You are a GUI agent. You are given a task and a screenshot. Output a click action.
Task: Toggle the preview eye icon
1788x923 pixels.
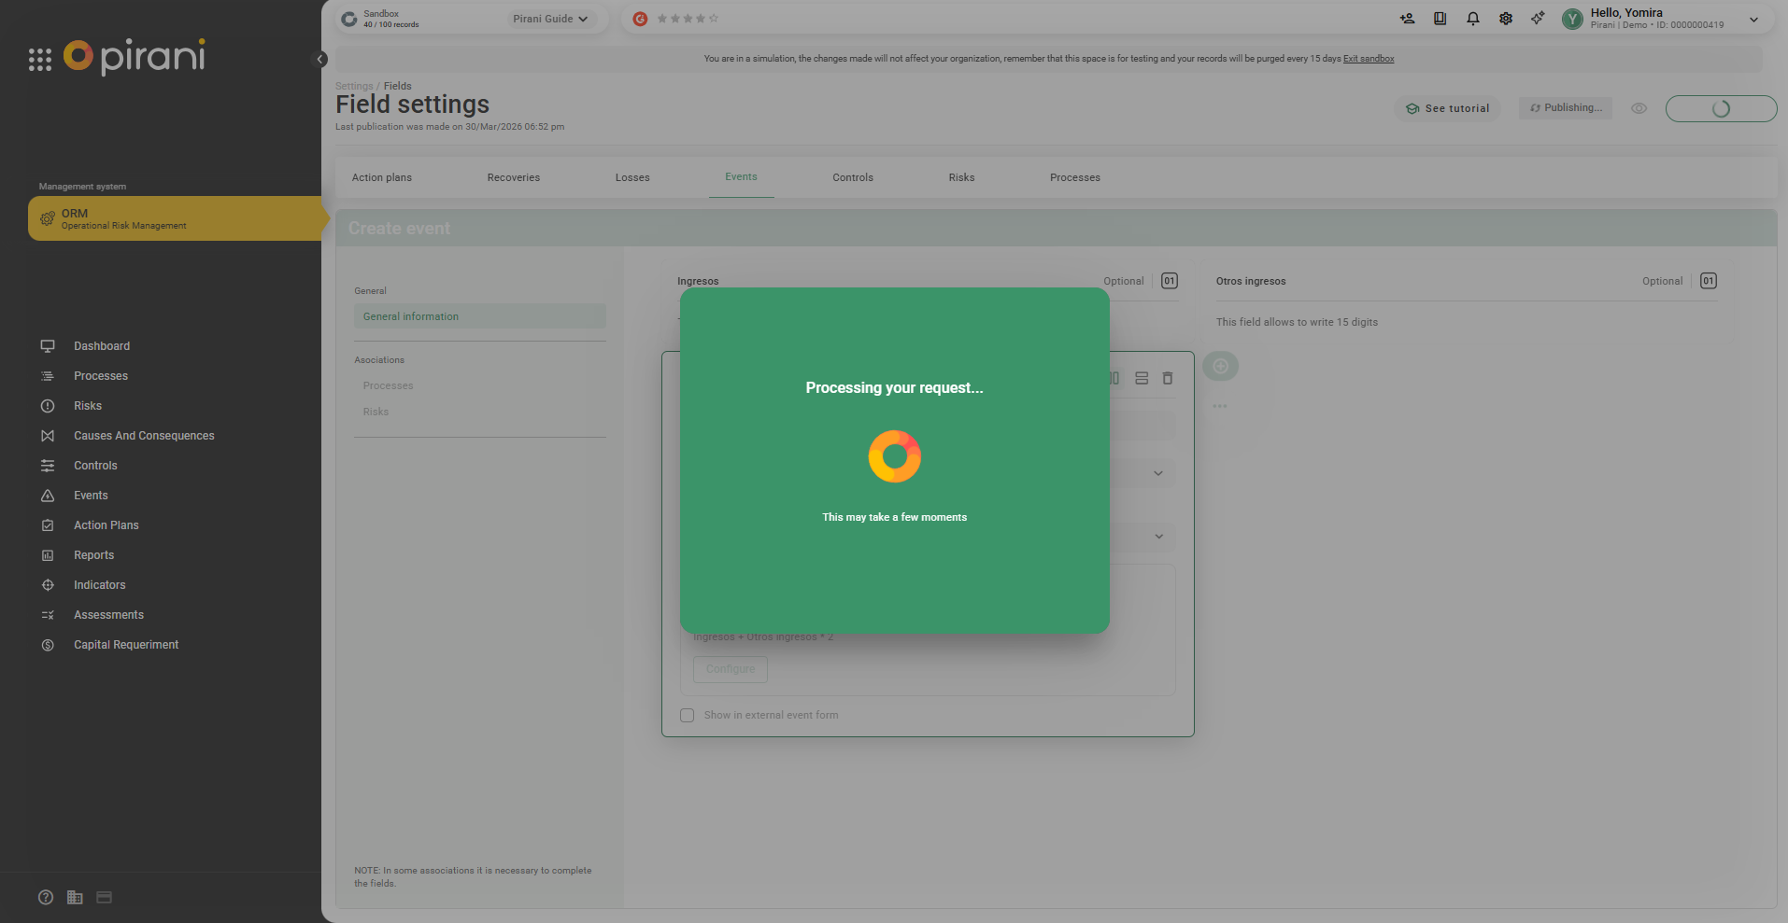click(x=1639, y=108)
